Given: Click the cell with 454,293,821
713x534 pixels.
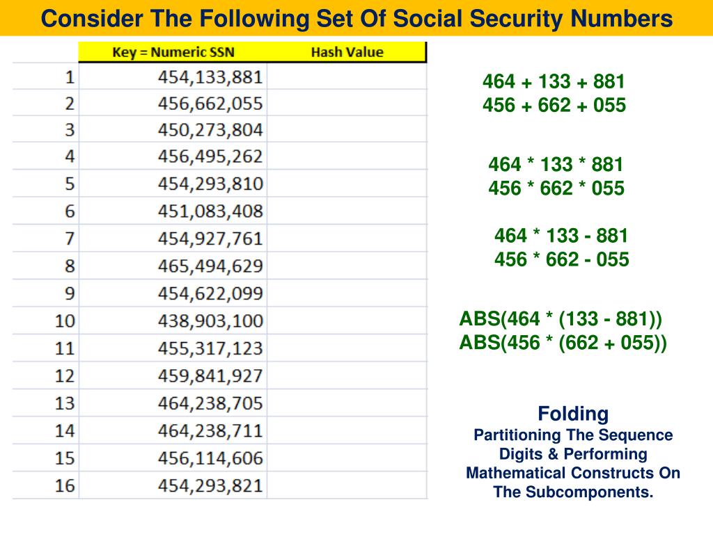Looking at the screenshot, I should pos(173,485).
